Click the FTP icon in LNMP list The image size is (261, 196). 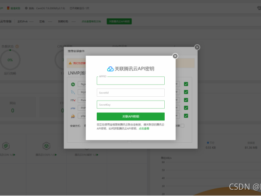[x=73, y=100]
